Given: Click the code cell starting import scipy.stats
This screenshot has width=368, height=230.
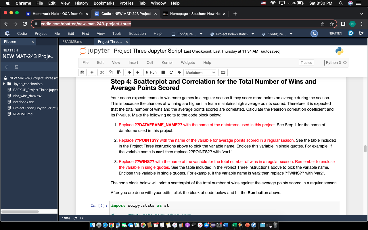Looking at the screenshot, I should pos(225,208).
